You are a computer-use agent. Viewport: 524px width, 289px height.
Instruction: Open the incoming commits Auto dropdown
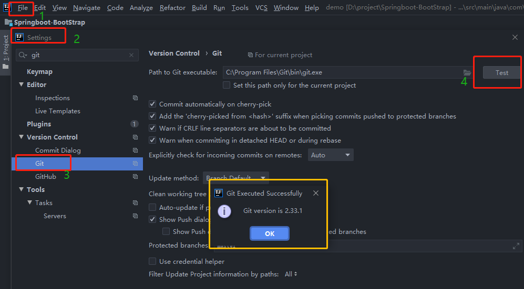pos(331,155)
